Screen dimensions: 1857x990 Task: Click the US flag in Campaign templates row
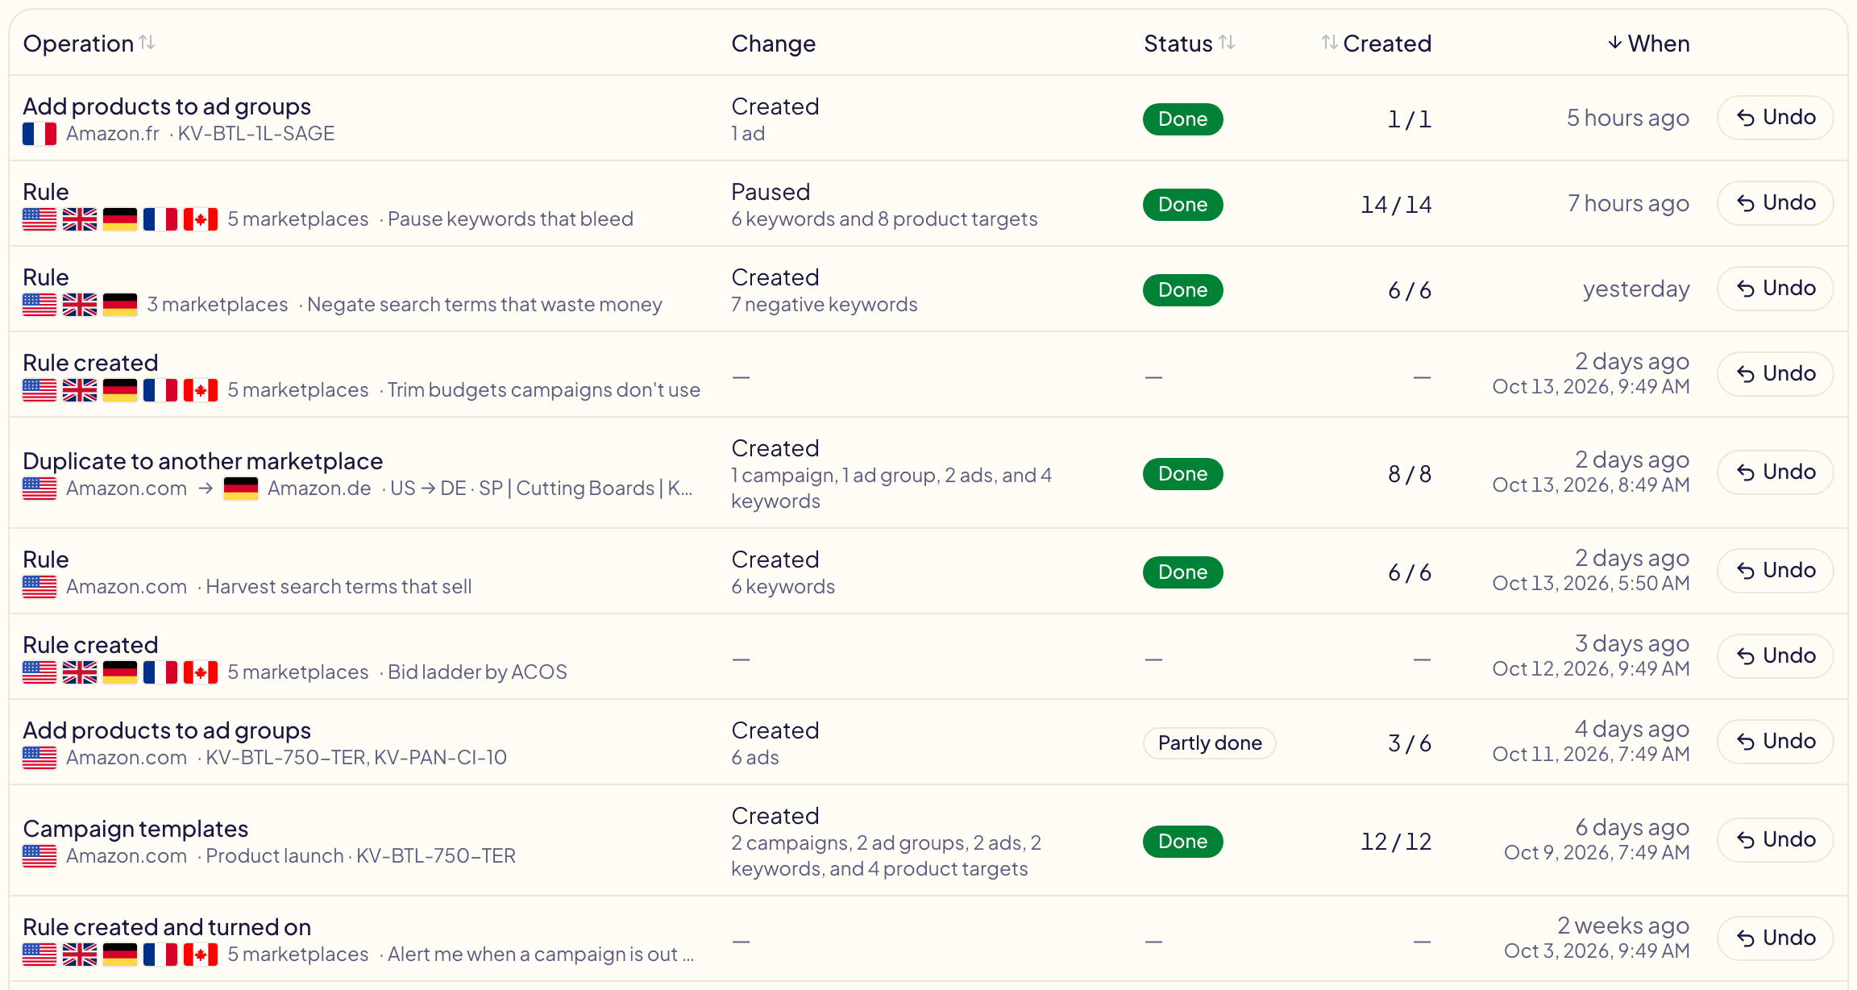(39, 856)
